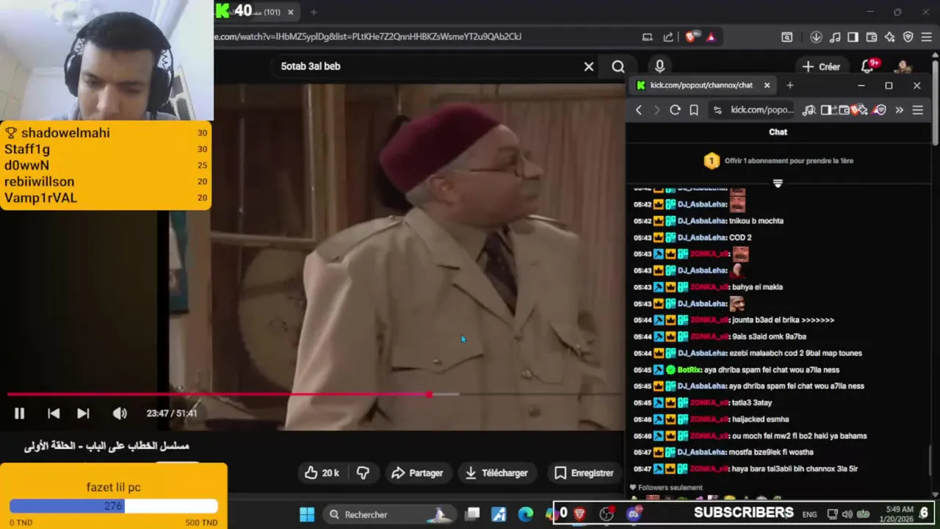The height and width of the screenshot is (529, 940).
Task: Skip to the next video
Action: click(x=83, y=414)
